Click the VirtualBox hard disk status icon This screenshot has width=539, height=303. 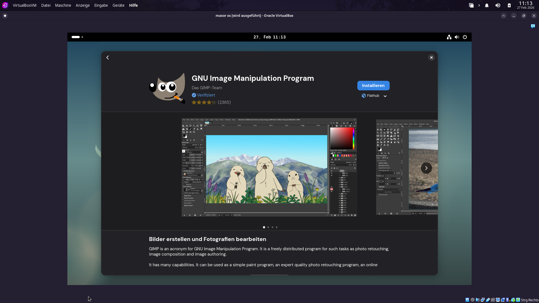coord(467,300)
